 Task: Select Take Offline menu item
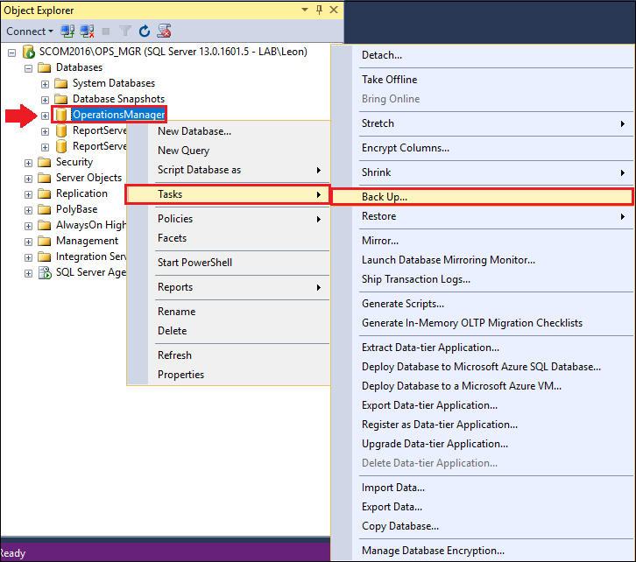[483, 80]
